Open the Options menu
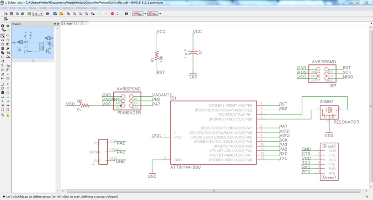Screen dimensions: 373x200 coord(68,8)
